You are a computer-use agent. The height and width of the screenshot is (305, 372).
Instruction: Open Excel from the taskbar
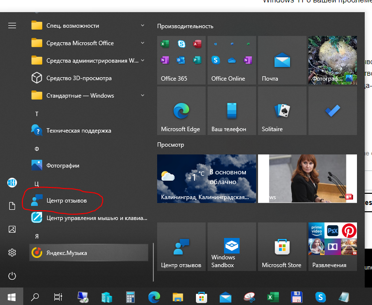pyautogui.click(x=273, y=297)
